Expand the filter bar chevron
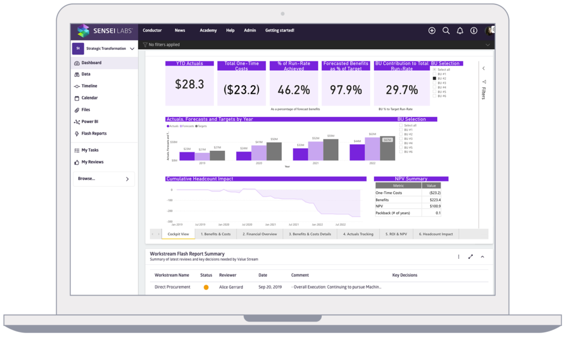Viewport: 566px width, 337px height. [488, 45]
